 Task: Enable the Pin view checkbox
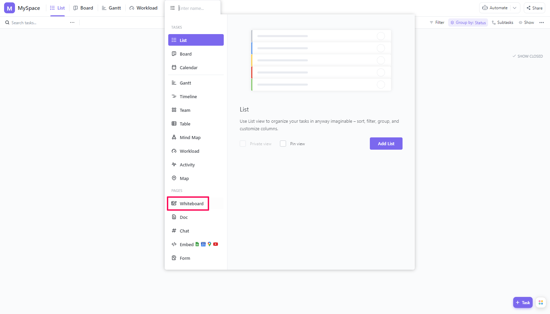coord(283,144)
